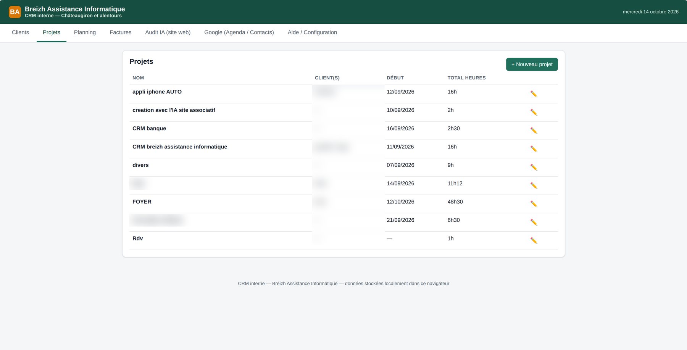687x350 pixels.
Task: Open Audit IA (site web) tab
Action: click(168, 32)
